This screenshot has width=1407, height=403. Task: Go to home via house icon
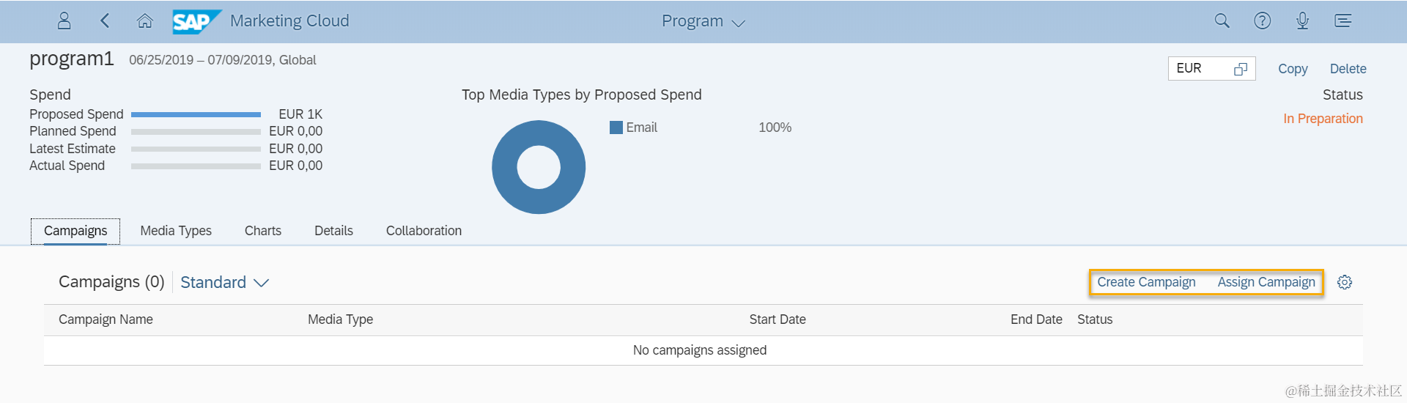145,21
